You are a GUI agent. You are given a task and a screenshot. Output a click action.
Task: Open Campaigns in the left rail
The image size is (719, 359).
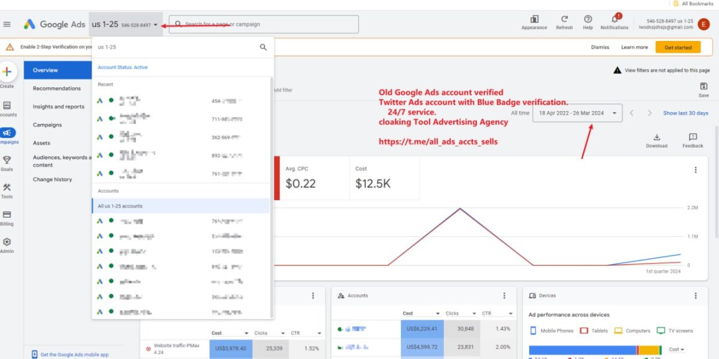click(7, 136)
